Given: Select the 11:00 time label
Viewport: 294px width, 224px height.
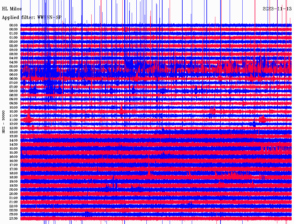Looking at the screenshot, I should (13, 115).
